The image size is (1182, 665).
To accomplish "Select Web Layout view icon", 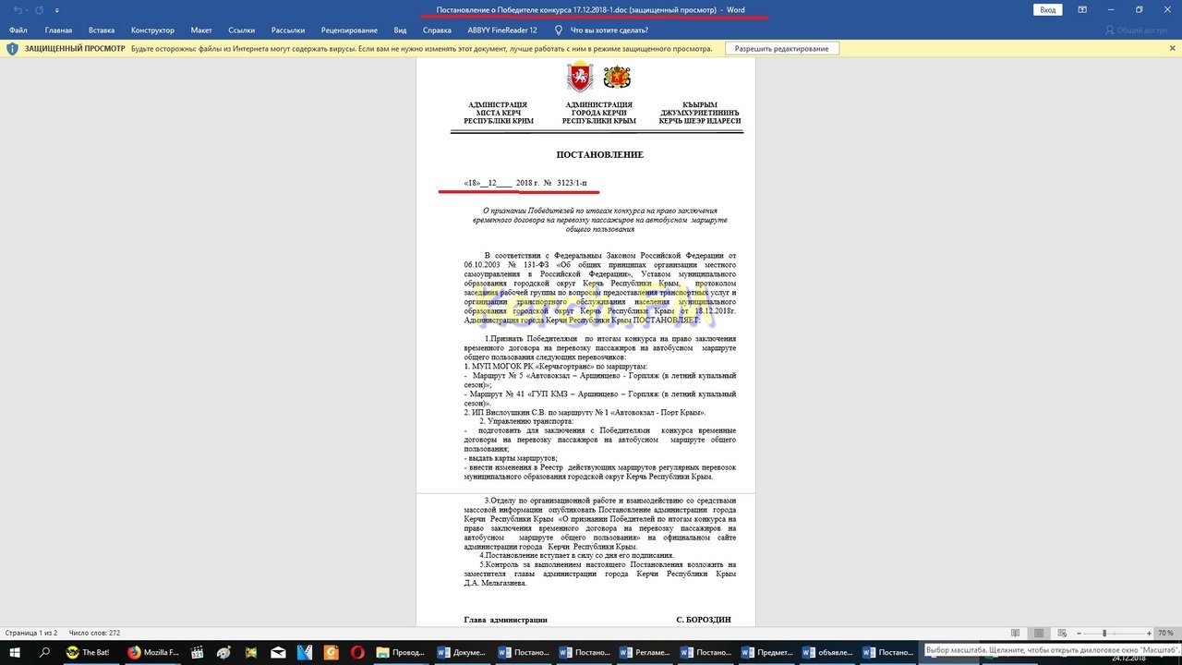I will [1061, 633].
